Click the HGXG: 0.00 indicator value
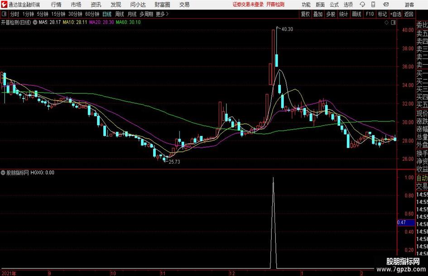 coord(42,173)
